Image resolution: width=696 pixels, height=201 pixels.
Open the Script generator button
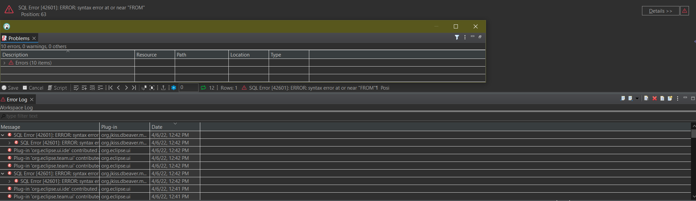click(57, 88)
